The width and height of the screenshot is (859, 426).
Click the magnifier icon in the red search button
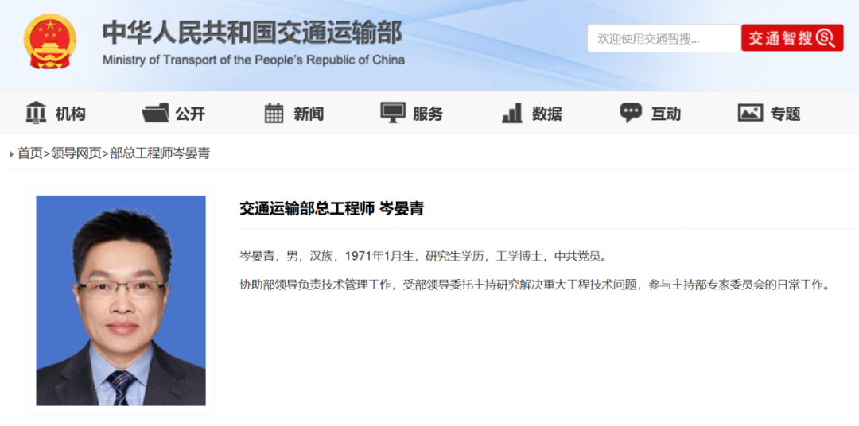(824, 38)
